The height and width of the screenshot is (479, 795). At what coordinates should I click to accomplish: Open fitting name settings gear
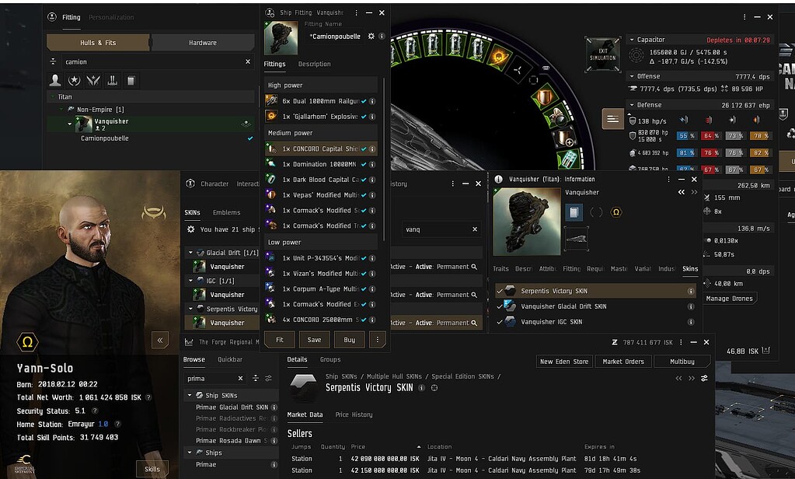point(371,37)
